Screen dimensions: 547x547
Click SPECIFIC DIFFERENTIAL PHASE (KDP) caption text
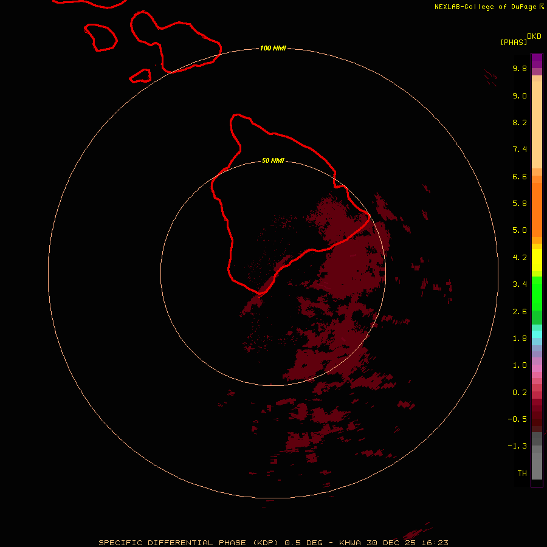188,543
